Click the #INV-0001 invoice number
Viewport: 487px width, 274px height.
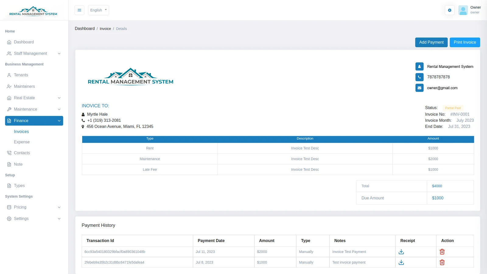pos(460,114)
